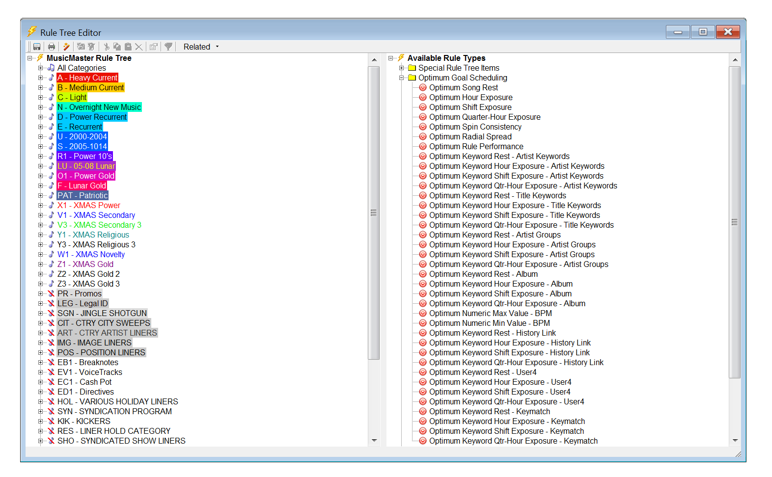
Task: Select Optimum Numeric Max Value - BPM
Action: tap(490, 313)
